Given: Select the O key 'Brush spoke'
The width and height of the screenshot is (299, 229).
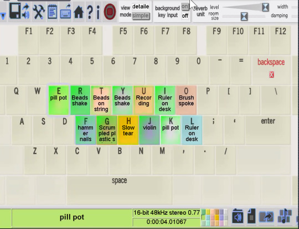Looking at the screenshot, I should [x=186, y=100].
